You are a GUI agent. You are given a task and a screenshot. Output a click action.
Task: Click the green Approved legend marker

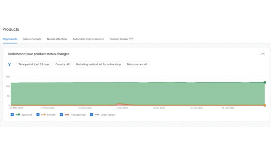coord(18,115)
